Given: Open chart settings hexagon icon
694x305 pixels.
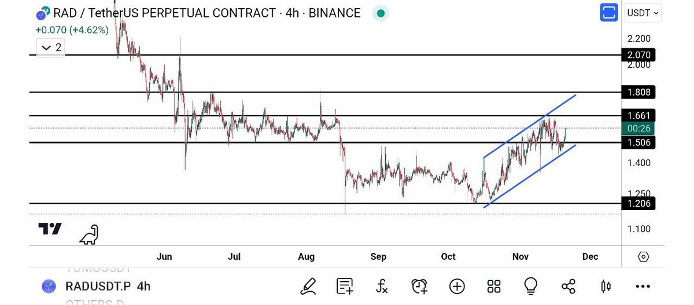Looking at the screenshot, I should (x=643, y=256).
